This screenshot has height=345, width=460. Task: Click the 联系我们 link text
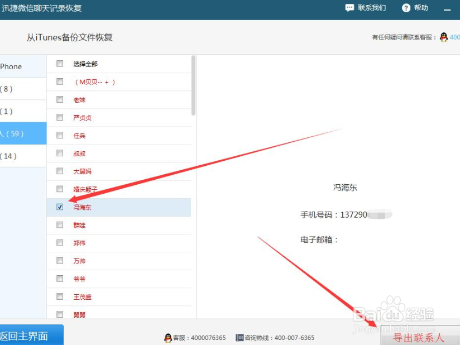[x=372, y=8]
